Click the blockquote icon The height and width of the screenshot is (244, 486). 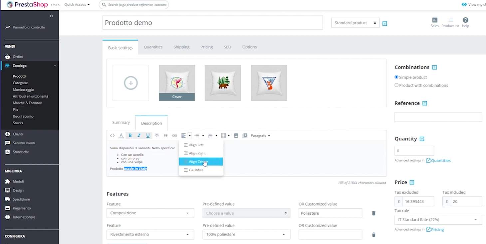(x=165, y=136)
